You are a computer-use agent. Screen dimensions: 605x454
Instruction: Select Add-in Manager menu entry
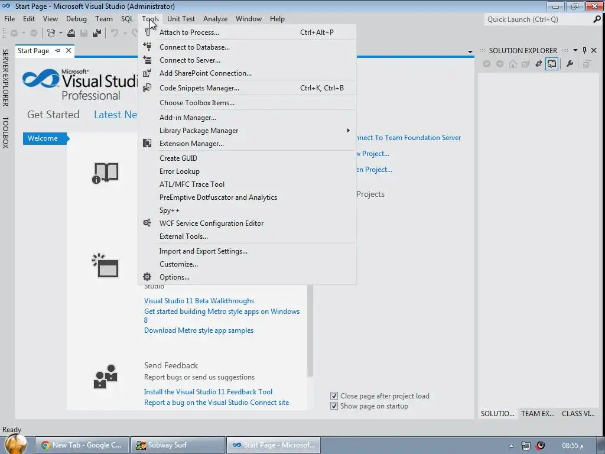point(247,118)
